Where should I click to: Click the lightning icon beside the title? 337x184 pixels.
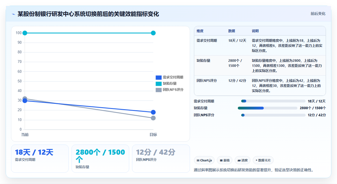13,14
